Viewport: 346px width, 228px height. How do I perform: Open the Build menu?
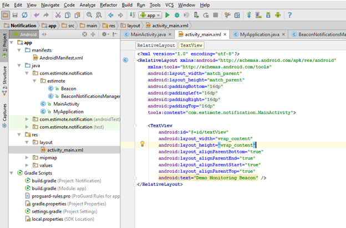(x=127, y=5)
